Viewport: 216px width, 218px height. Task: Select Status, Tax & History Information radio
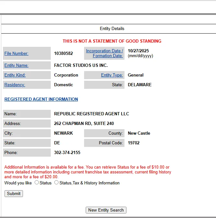click(56, 182)
